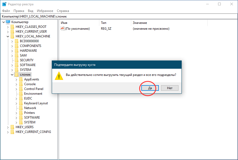Expand the BCD00000000 key
Viewport: 238px width, 160px height.
coord(12,41)
